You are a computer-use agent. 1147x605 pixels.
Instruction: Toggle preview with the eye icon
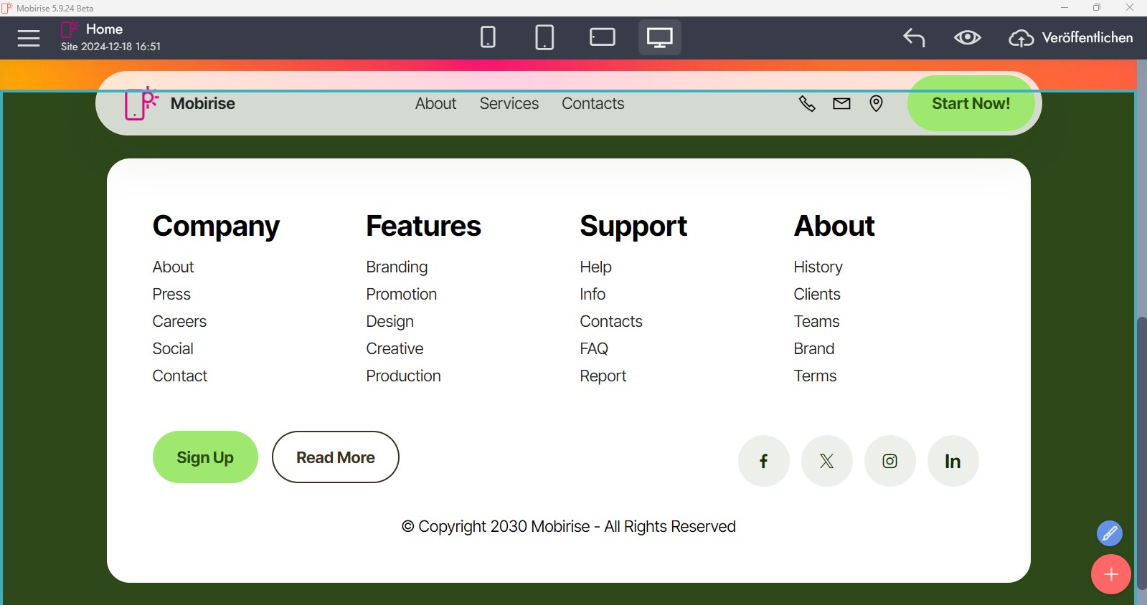967,37
